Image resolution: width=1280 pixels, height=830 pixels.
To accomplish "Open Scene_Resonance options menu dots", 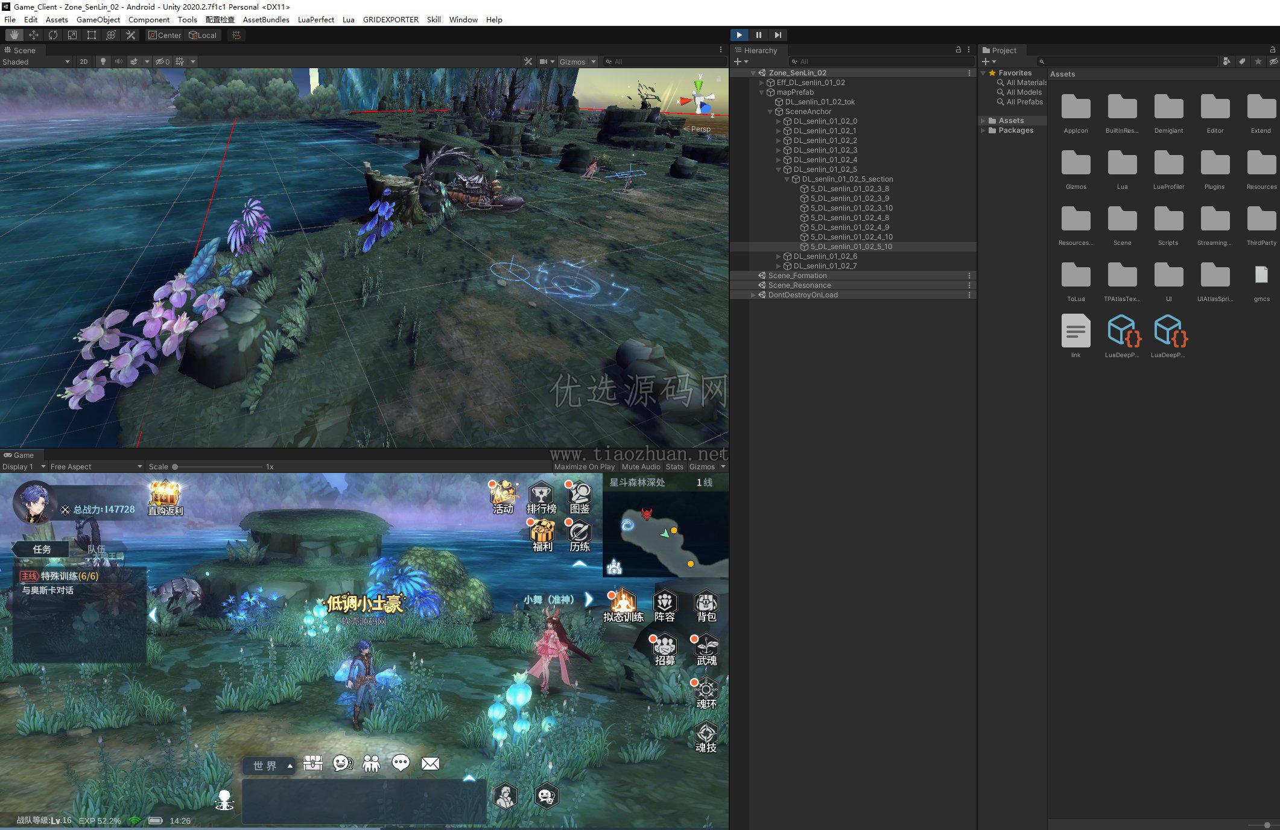I will click(x=969, y=285).
